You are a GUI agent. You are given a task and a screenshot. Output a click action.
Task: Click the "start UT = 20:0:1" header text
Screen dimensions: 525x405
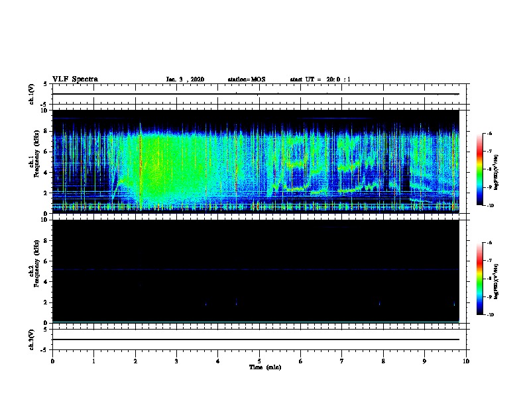320,79
